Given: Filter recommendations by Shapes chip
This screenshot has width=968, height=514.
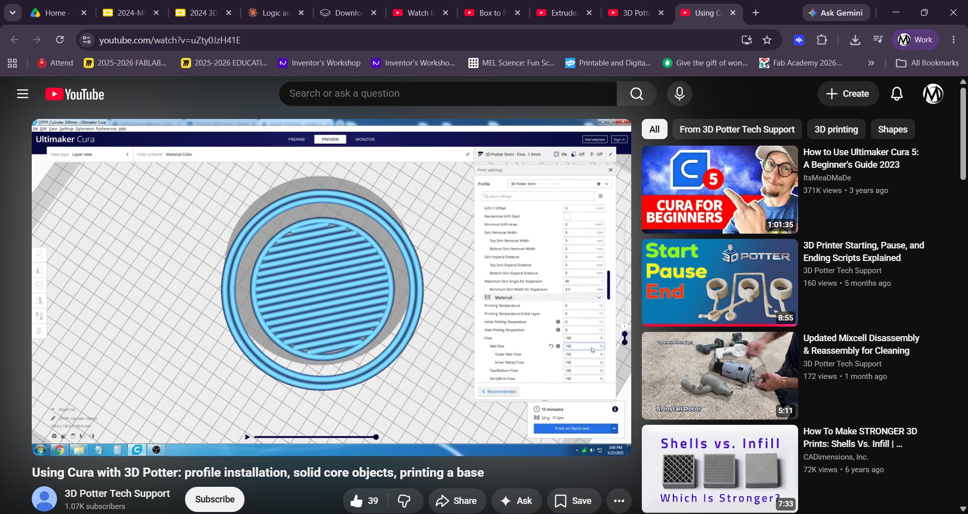Looking at the screenshot, I should 893,130.
